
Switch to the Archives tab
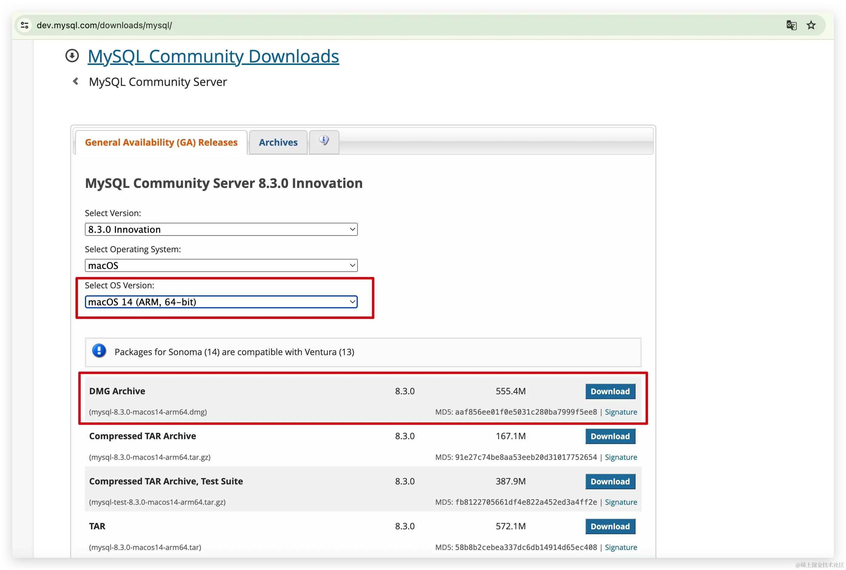tap(278, 142)
